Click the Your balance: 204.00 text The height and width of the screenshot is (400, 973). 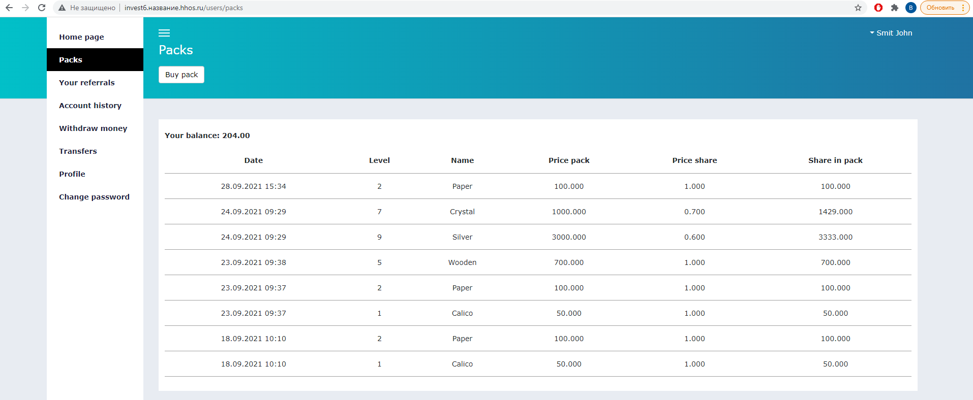[x=207, y=136]
